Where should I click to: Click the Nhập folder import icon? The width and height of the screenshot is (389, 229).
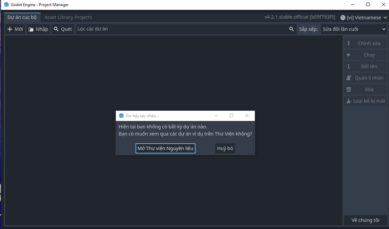click(x=31, y=29)
